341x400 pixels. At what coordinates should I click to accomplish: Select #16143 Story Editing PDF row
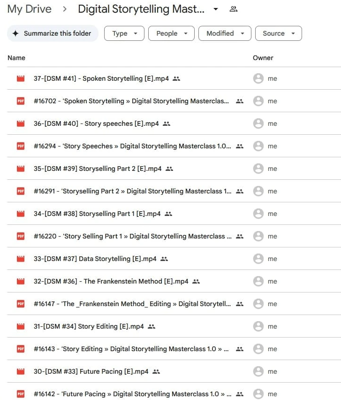131,349
